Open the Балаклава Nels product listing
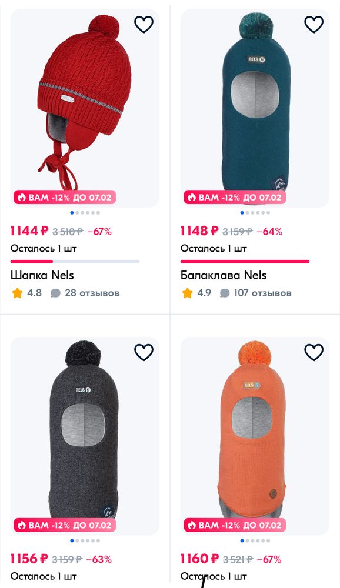This screenshot has height=588, width=340. click(x=223, y=275)
